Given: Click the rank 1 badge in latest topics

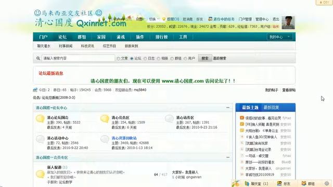Looking at the screenshot, I should pyautogui.click(x=241, y=118).
